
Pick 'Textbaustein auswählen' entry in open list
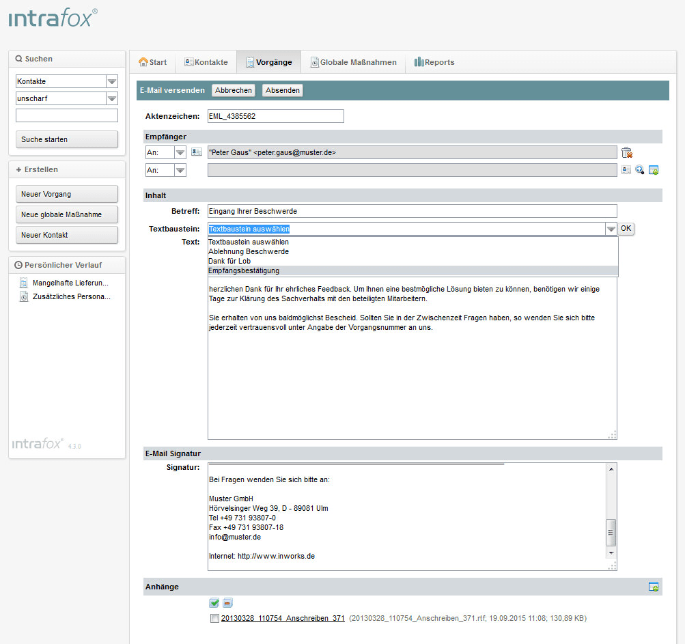tap(413, 242)
